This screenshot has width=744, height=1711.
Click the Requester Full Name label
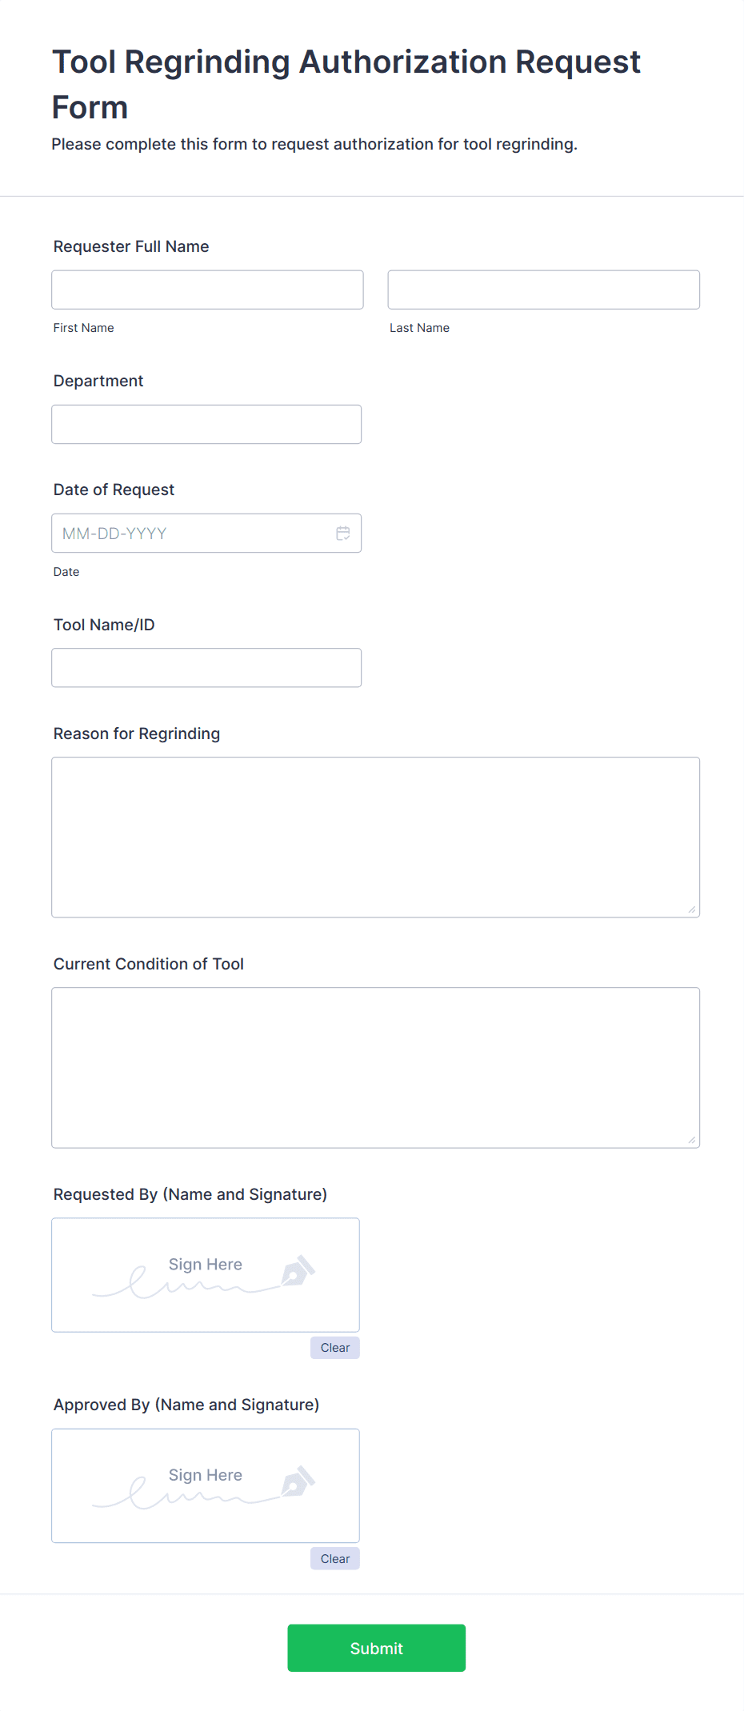130,246
